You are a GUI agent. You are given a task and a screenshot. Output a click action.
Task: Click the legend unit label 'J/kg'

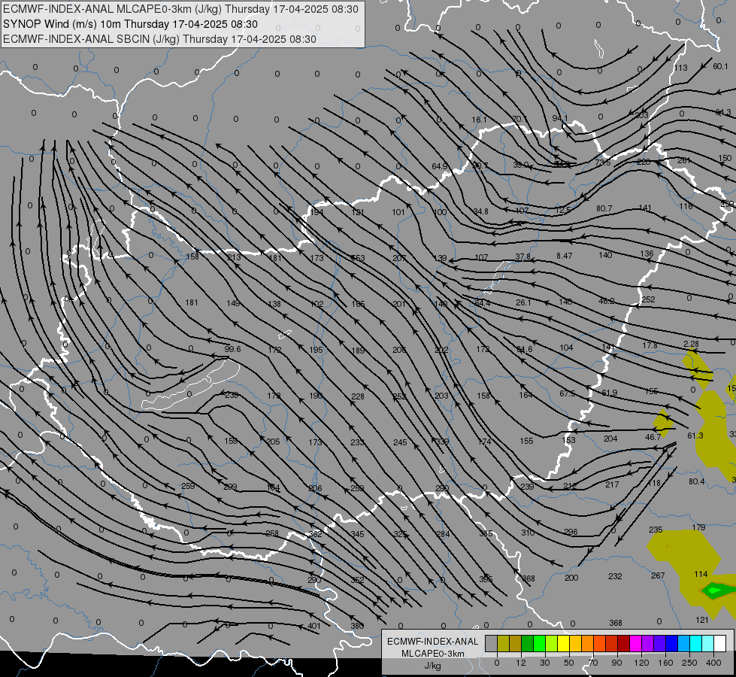point(433,666)
